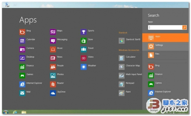191x116 pixels.
Task: Open the Reader app icon
Action: point(53,84)
